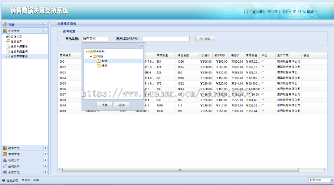This screenshot has width=334, height=185.
Task: Click the 取消 cancel button
Action: pyautogui.click(x=122, y=105)
